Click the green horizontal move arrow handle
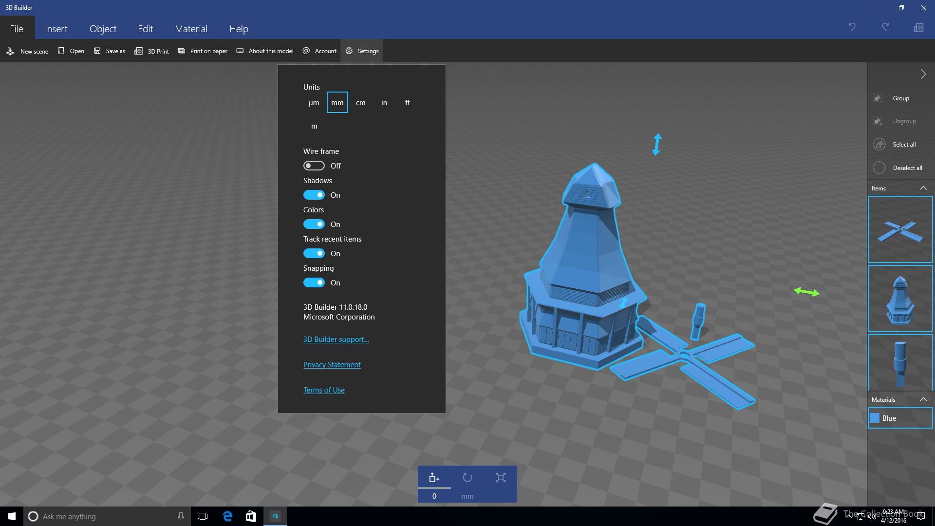The width and height of the screenshot is (935, 526). click(x=806, y=292)
